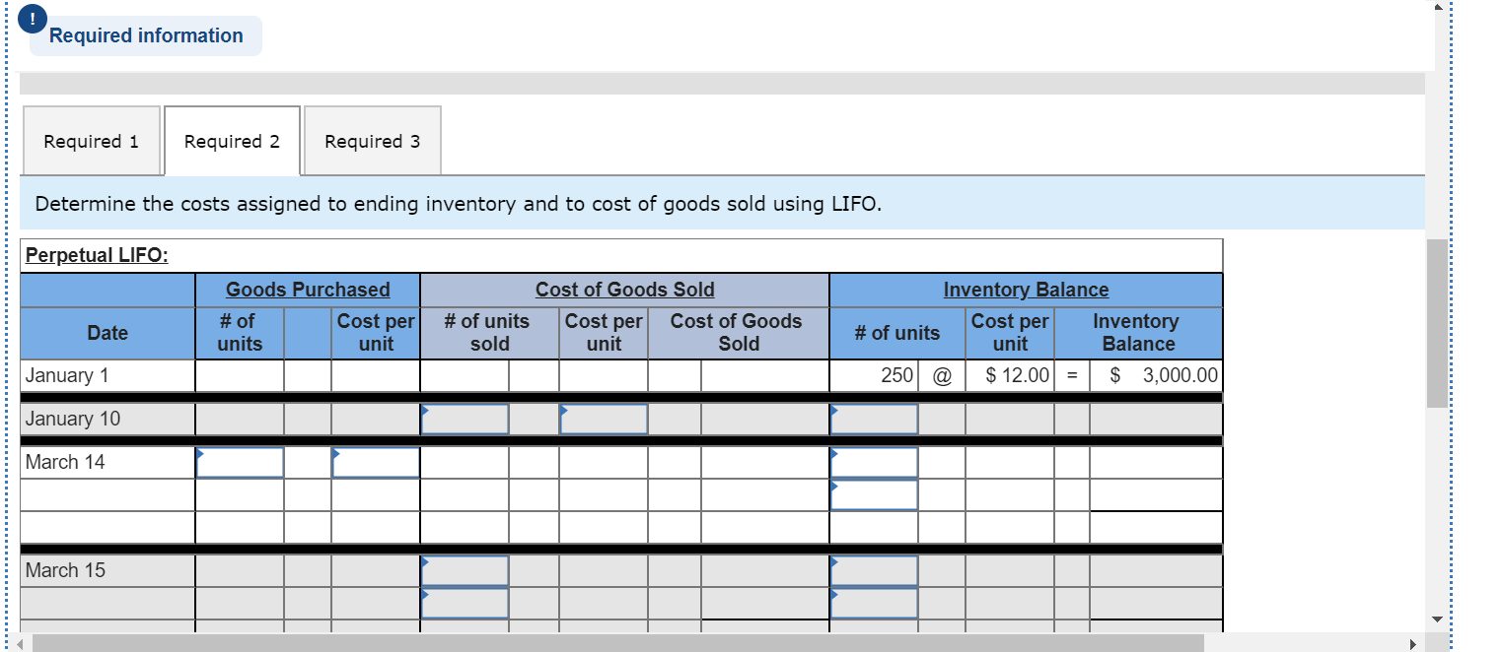Switch to the Required 1 tab
The height and width of the screenshot is (652, 1503).
tap(91, 141)
